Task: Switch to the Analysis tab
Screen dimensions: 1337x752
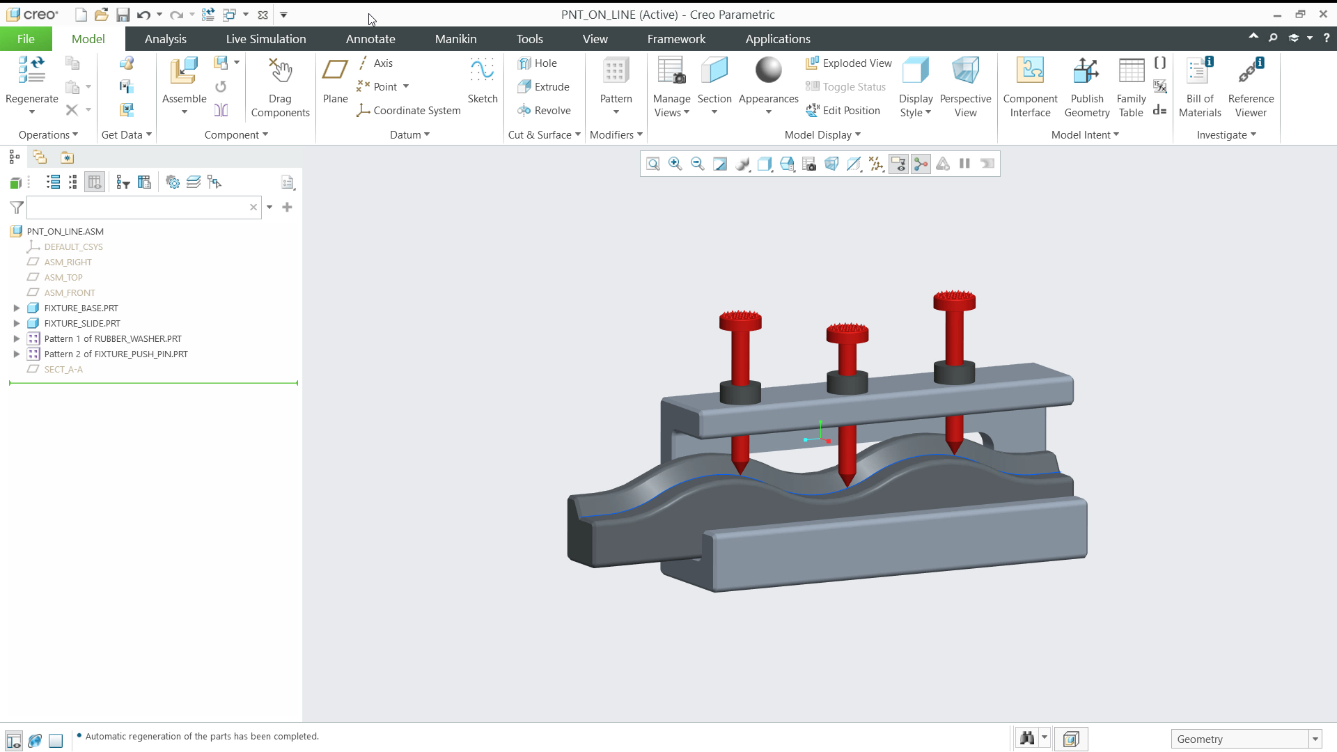Action: coord(165,39)
